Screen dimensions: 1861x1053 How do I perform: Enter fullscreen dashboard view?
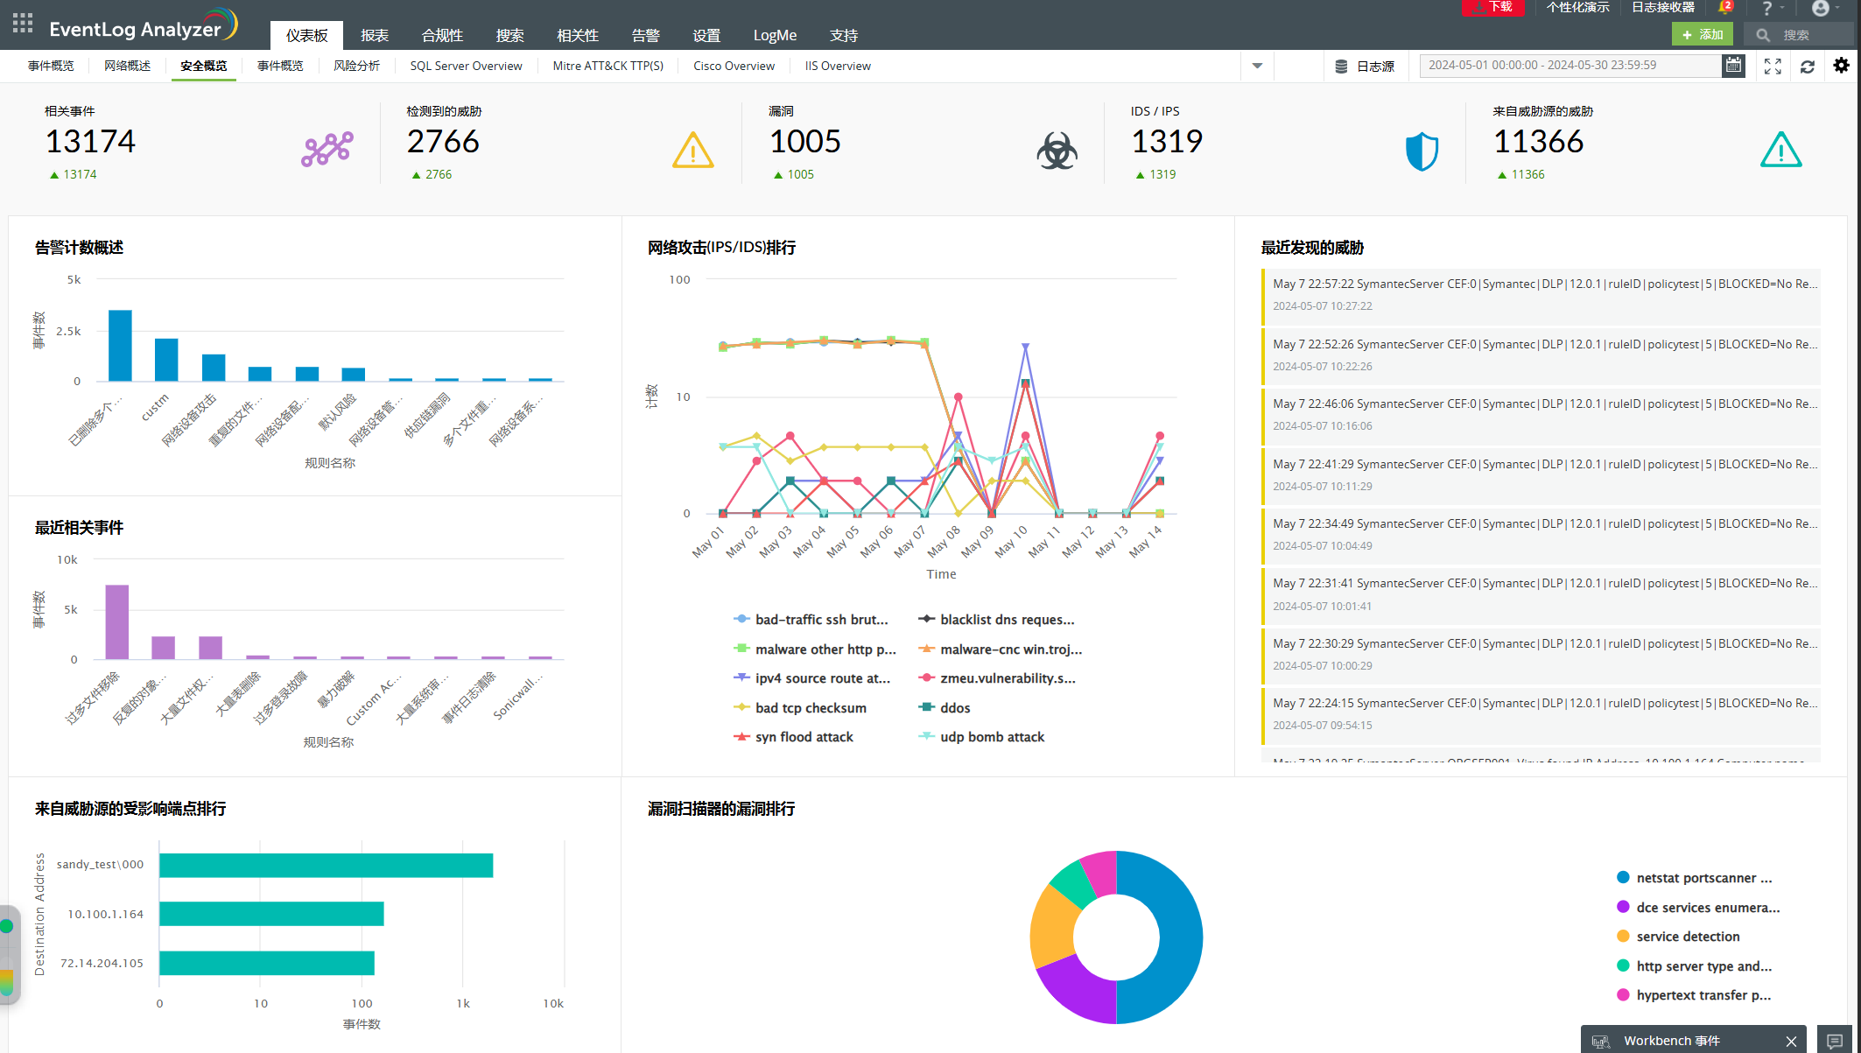[x=1773, y=67]
